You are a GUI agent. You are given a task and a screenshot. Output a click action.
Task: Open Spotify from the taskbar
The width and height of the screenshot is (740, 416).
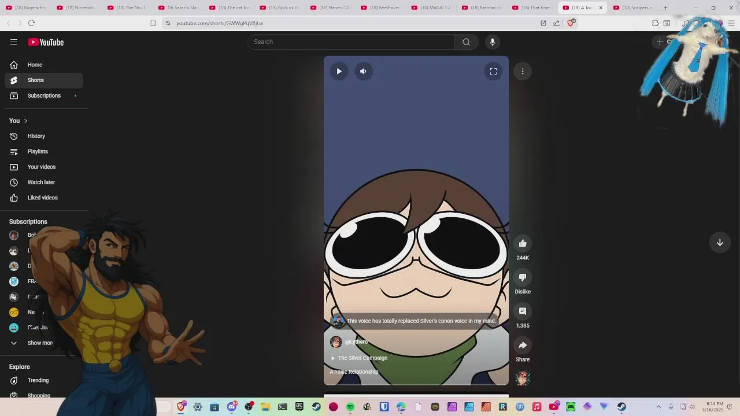350,407
